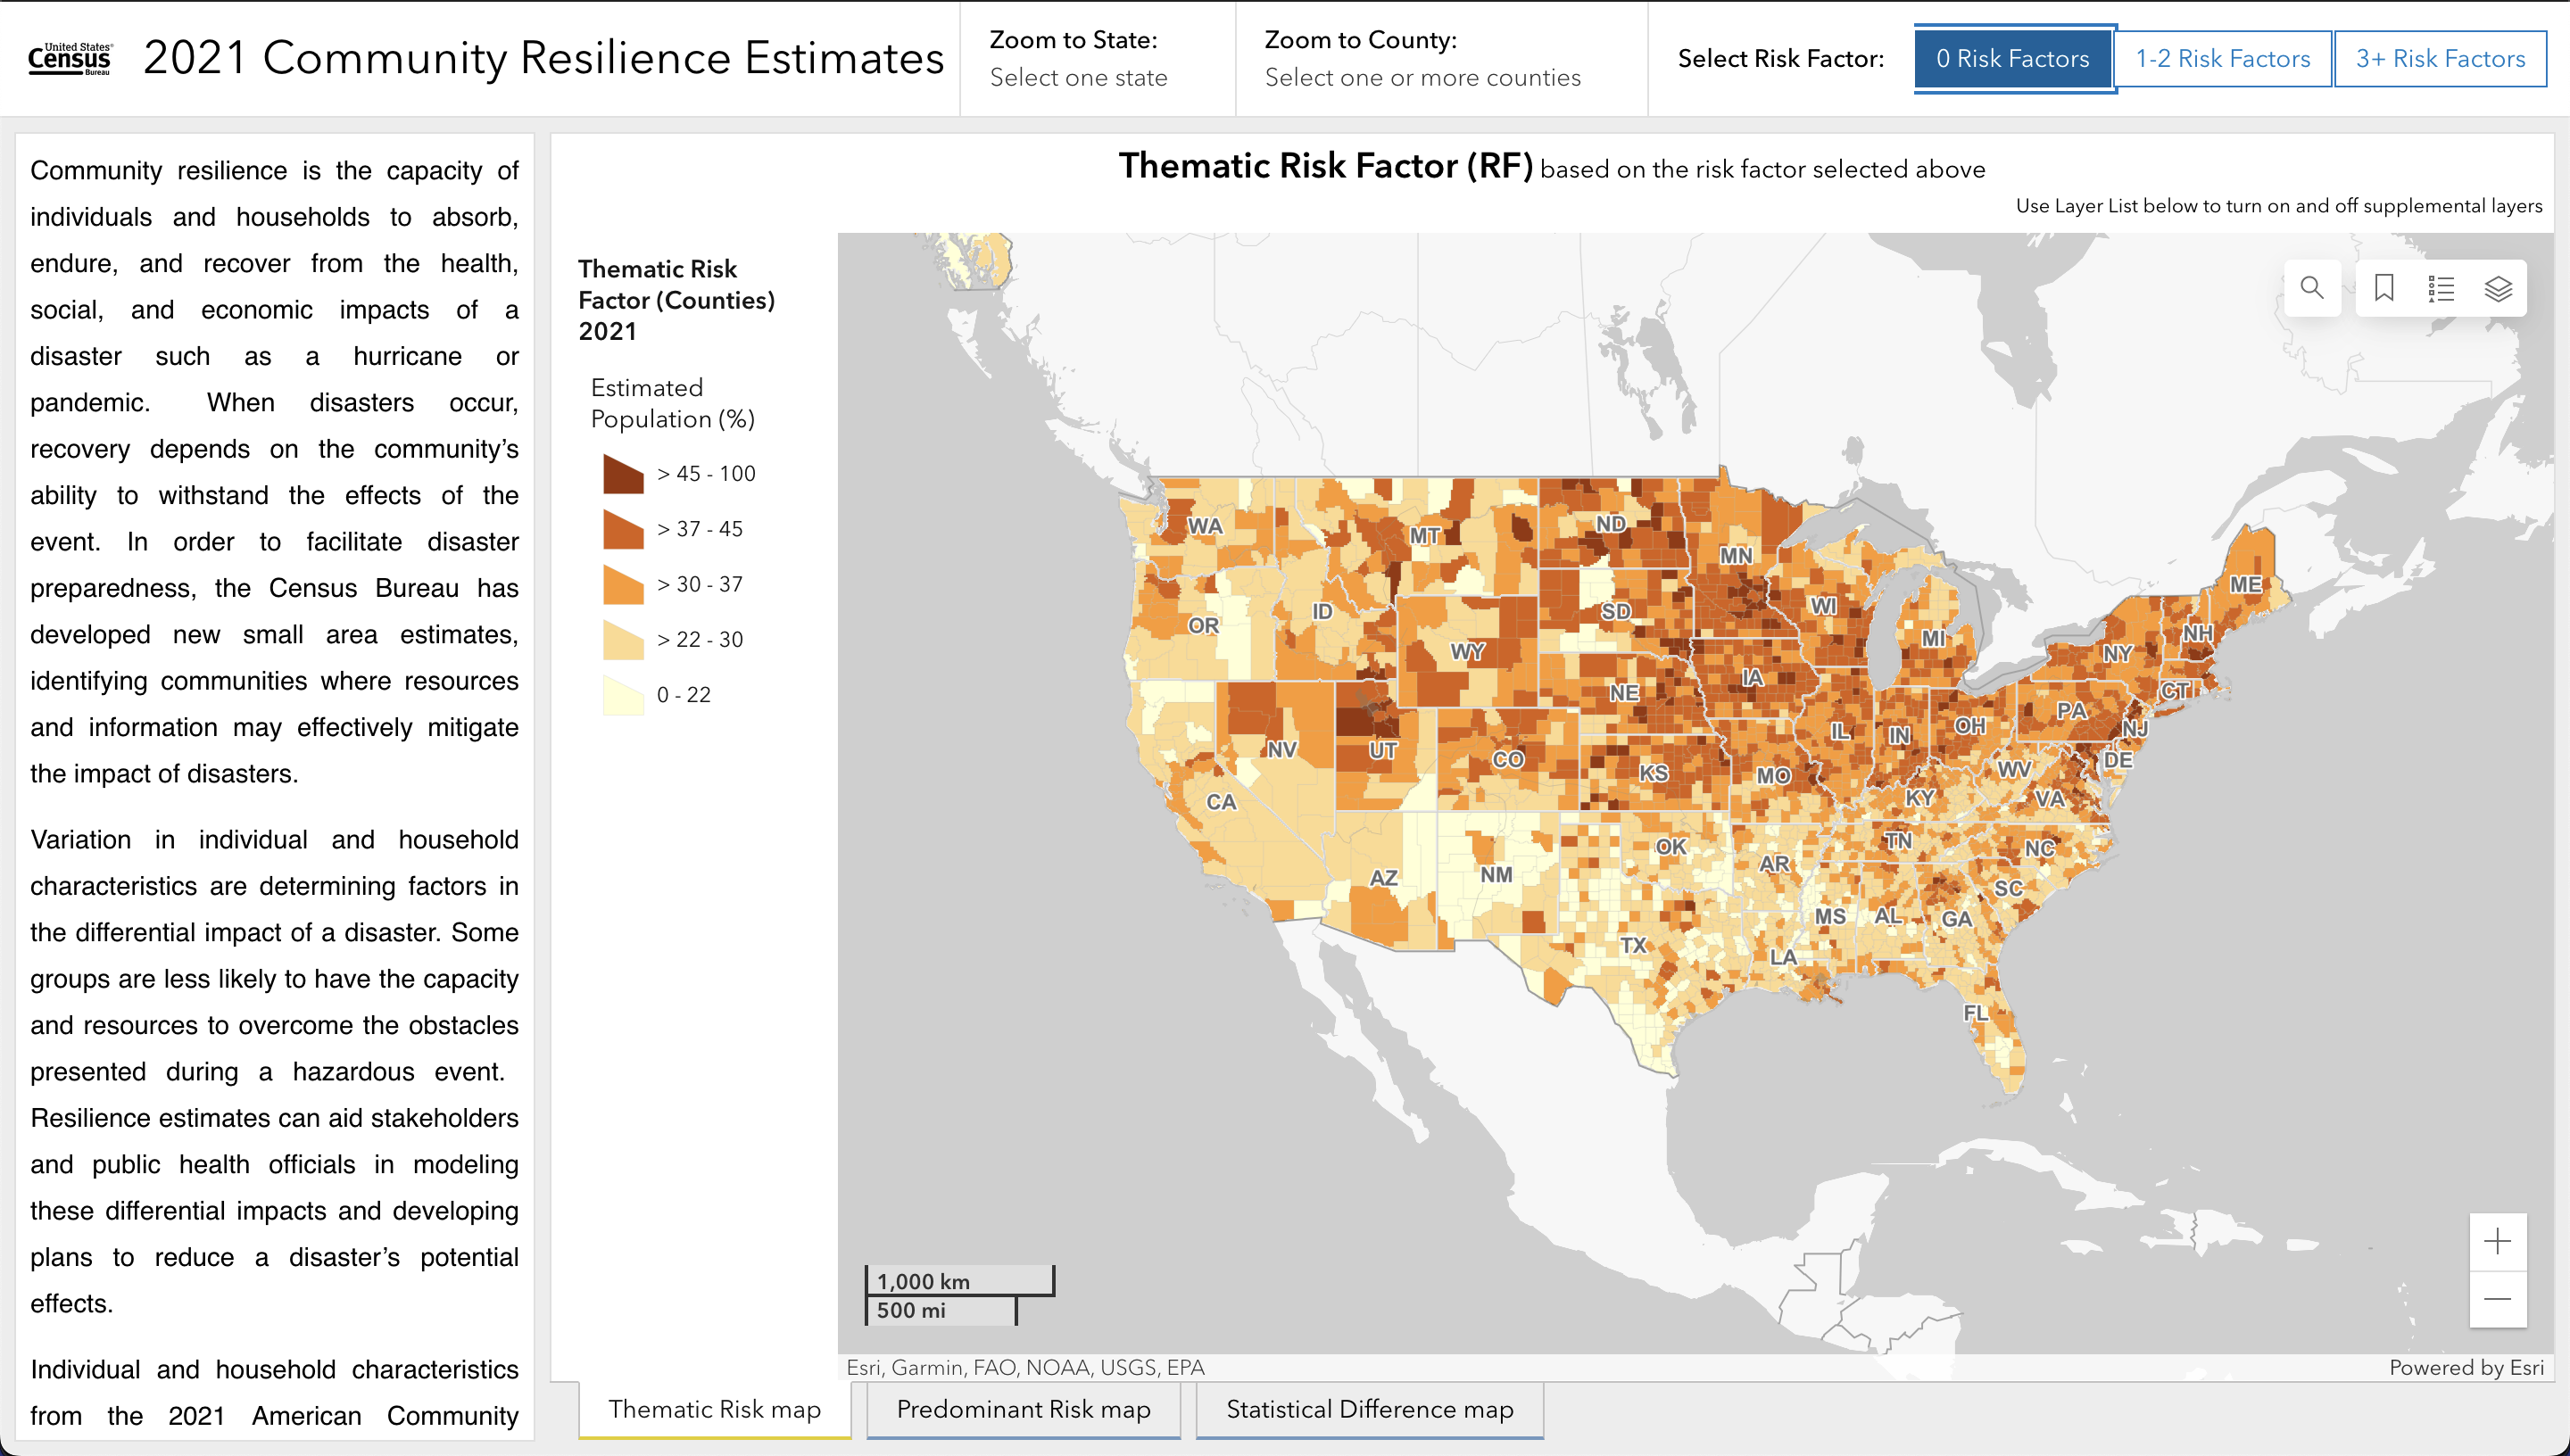Click the ND state label on map
The height and width of the screenshot is (1456, 2570).
click(1611, 524)
